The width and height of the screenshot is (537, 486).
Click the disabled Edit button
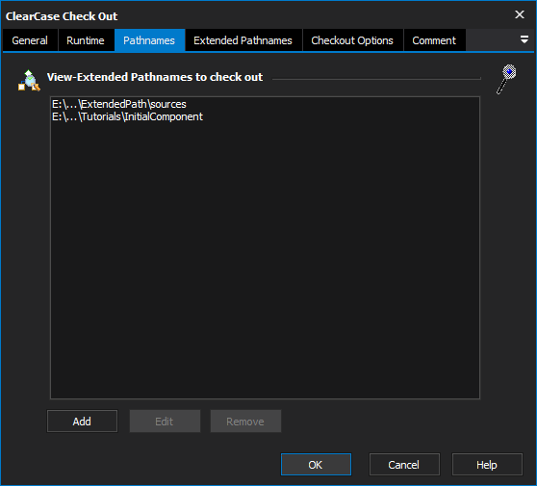[165, 422]
